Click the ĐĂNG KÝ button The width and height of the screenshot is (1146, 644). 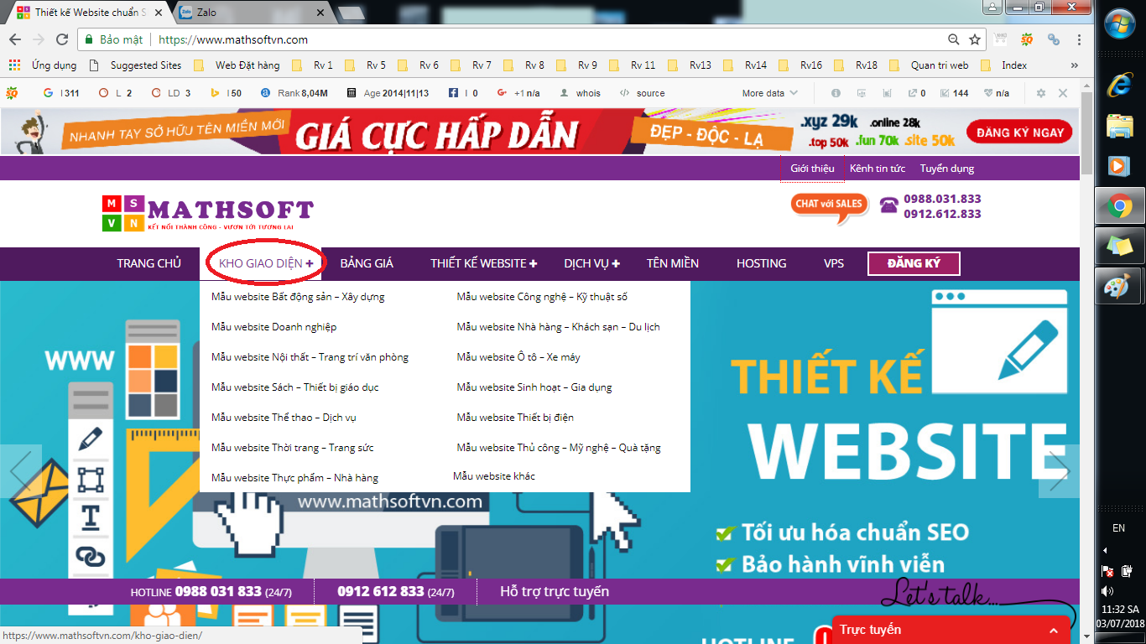tap(914, 263)
